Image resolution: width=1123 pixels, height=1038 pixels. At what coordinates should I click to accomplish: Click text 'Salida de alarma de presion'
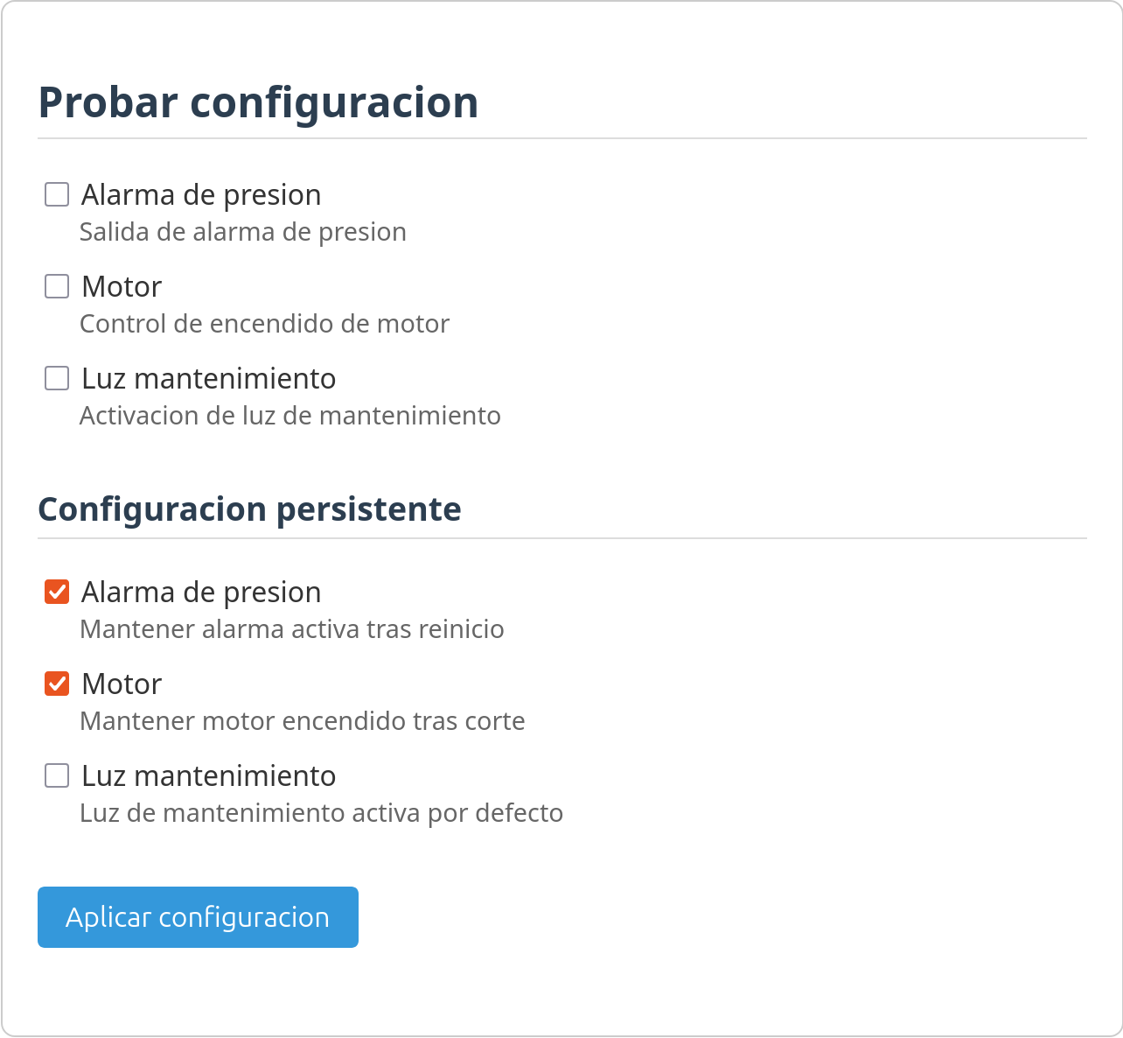pos(243,232)
